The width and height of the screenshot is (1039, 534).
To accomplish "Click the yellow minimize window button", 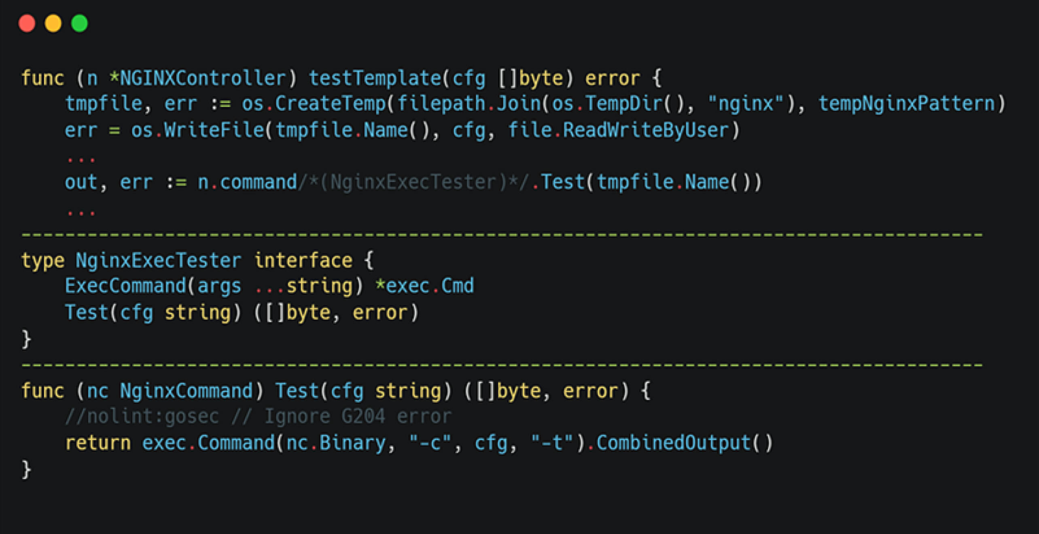I will point(53,23).
